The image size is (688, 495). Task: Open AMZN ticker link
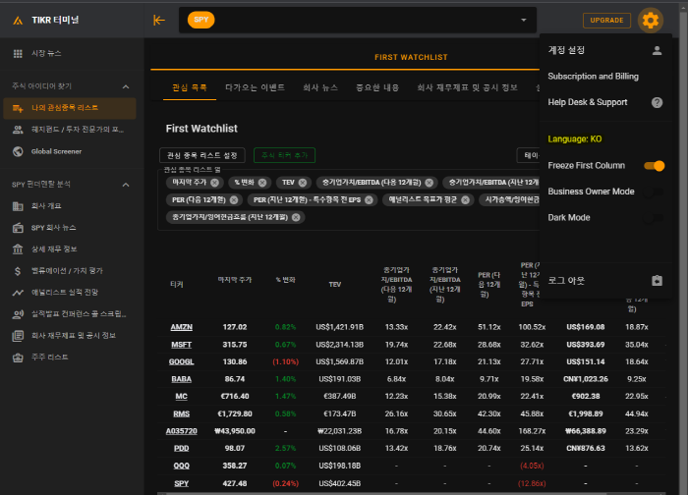pyautogui.click(x=181, y=327)
